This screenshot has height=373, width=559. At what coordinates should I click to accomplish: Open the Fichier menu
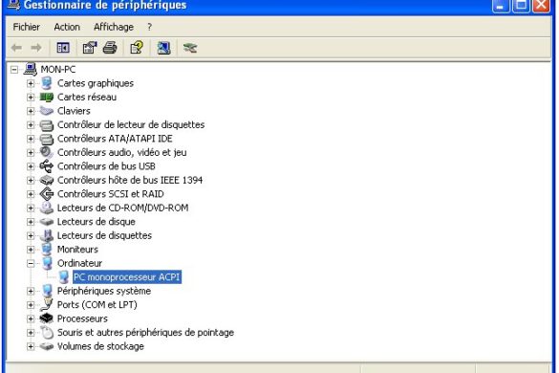[27, 27]
